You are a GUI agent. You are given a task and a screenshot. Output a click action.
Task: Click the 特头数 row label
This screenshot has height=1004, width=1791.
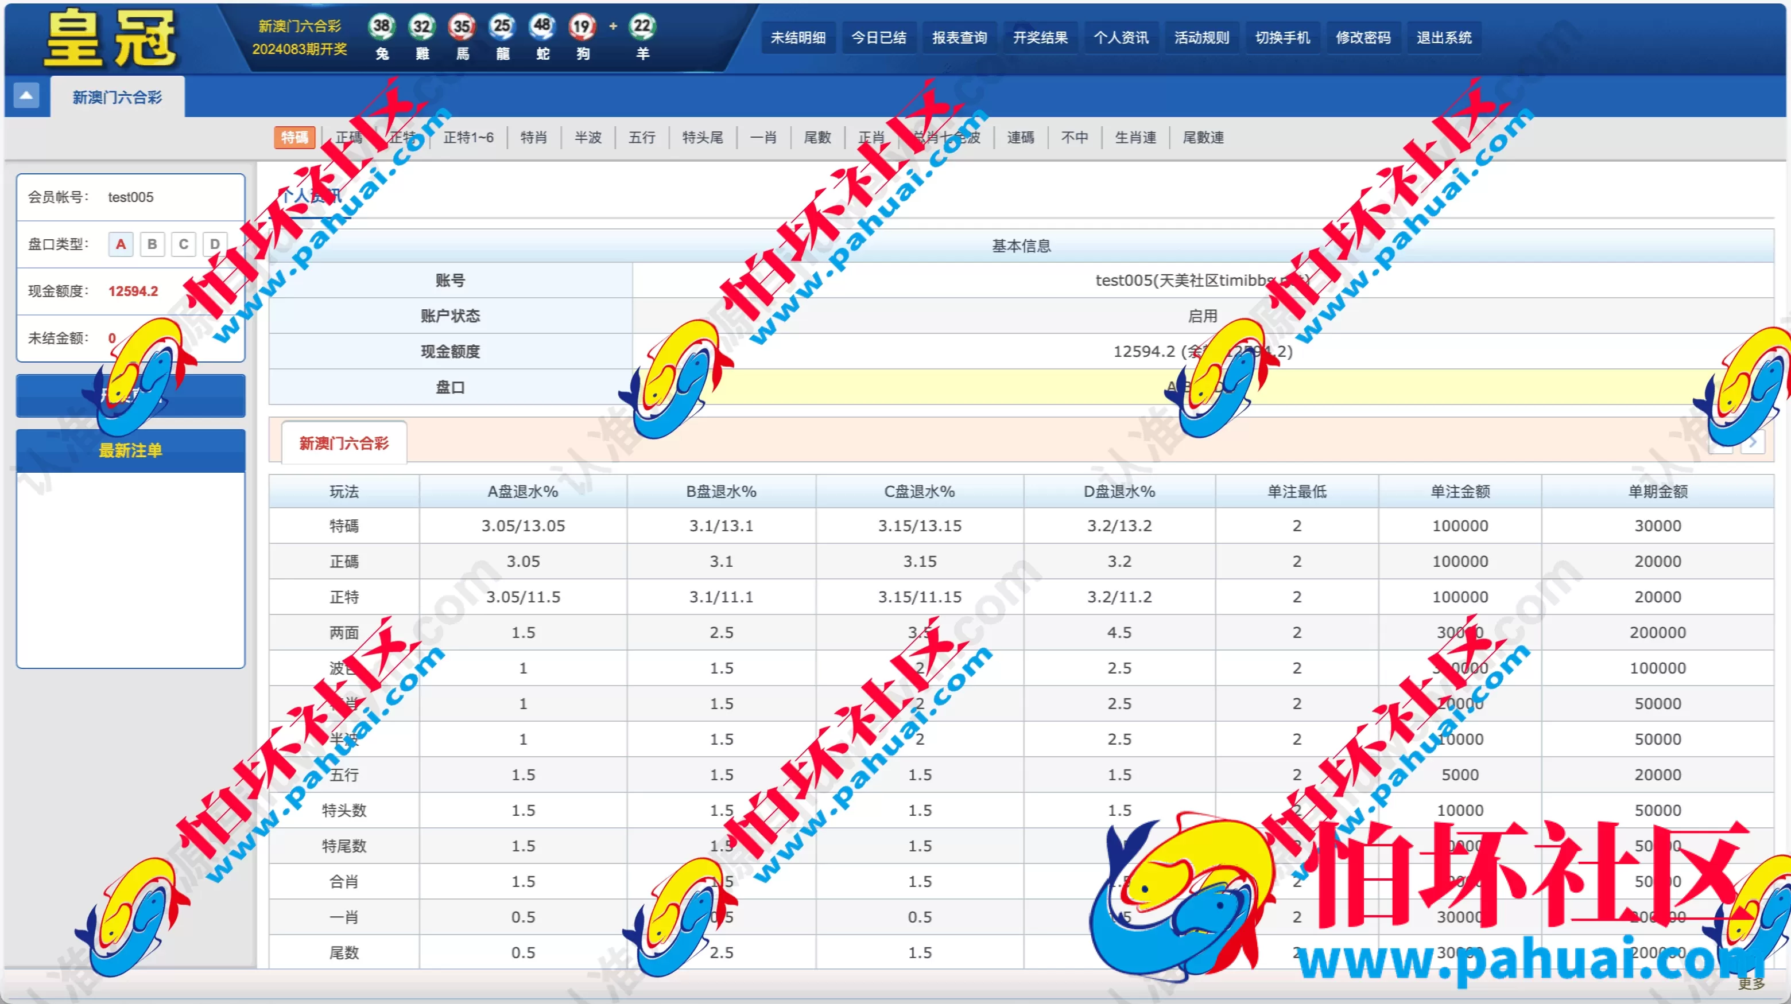(344, 810)
